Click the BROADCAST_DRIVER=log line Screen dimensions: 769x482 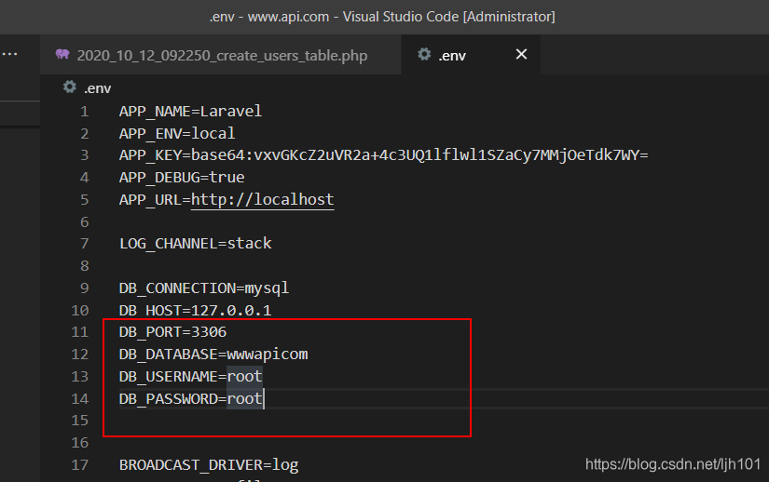click(209, 465)
